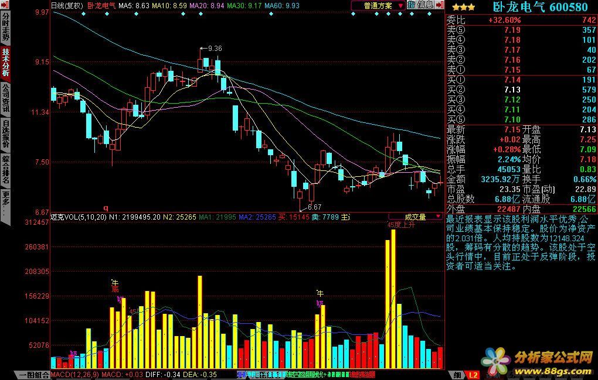Click the N2: 25265 volume label
Screen dimensions: 598x380
pos(179,217)
